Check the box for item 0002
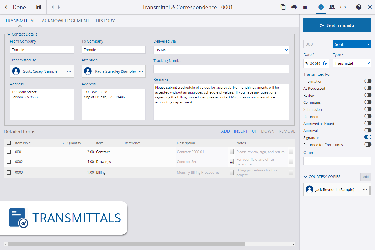 pos(9,162)
